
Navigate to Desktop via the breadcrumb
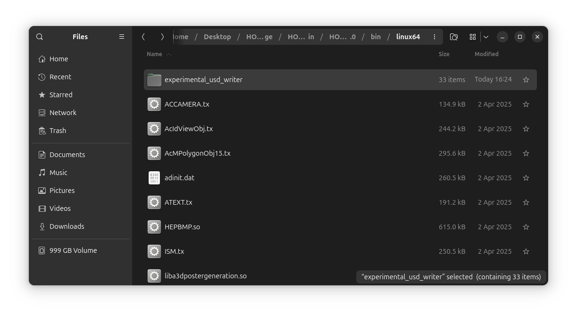click(x=217, y=36)
